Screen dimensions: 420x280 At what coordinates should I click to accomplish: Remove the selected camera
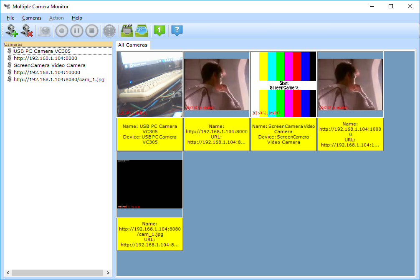coord(27,30)
